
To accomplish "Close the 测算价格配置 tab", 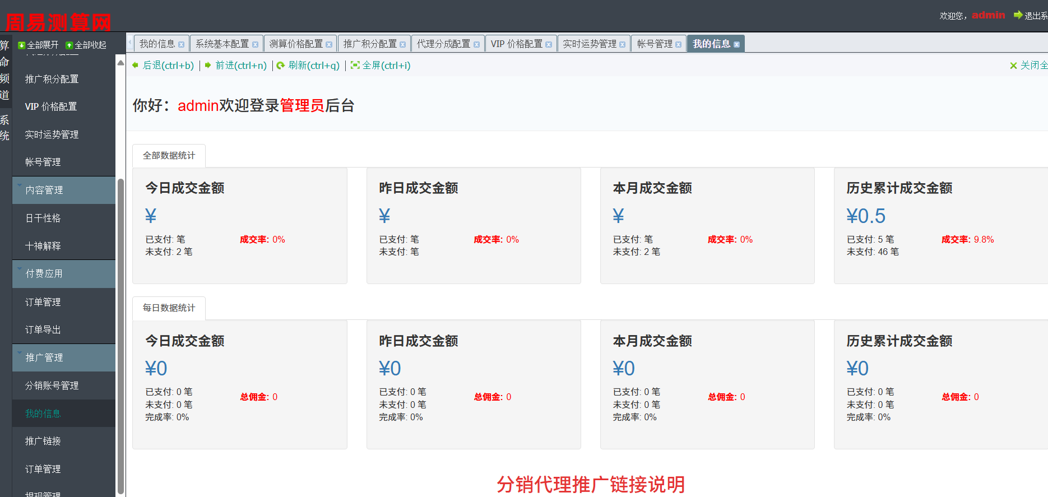I will click(329, 45).
